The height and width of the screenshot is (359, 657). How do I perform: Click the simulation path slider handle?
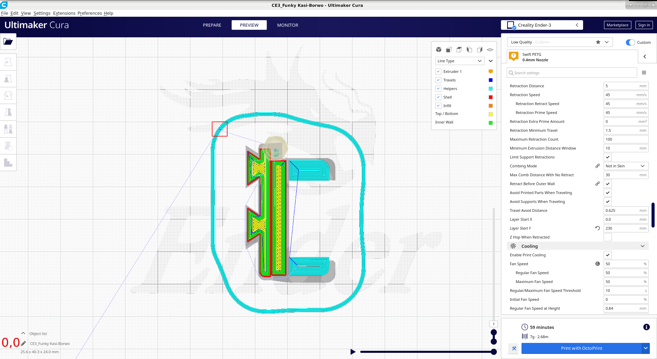[x=493, y=352]
